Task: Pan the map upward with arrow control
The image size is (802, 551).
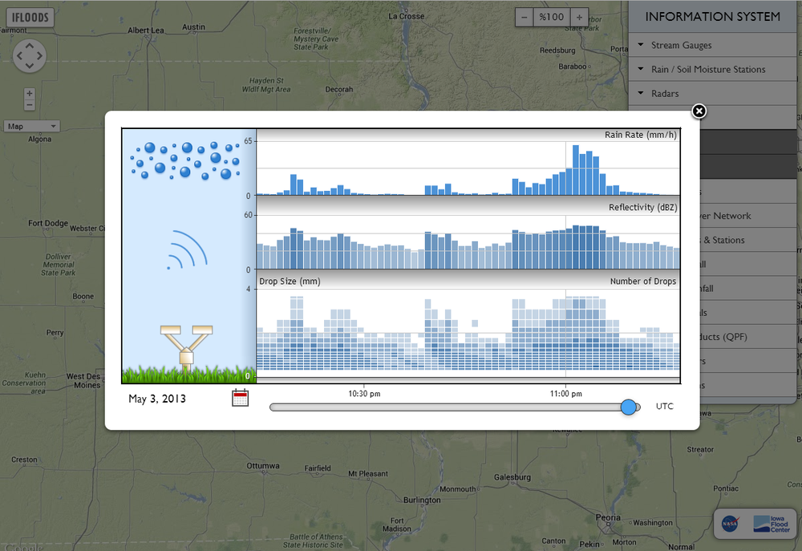Action: pyautogui.click(x=30, y=46)
